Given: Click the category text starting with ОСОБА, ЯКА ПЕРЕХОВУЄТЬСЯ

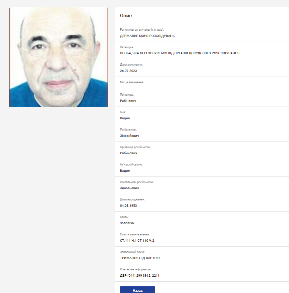Looking at the screenshot, I should 179,53.
